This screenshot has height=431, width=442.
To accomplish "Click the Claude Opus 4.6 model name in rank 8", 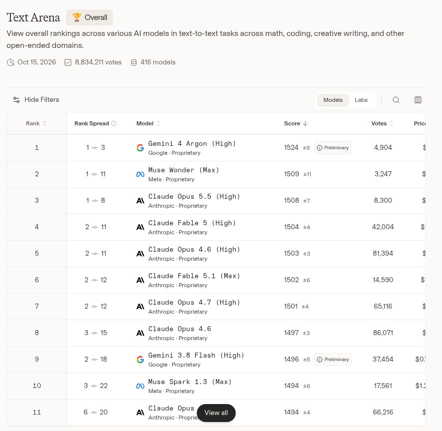I will point(180,329).
